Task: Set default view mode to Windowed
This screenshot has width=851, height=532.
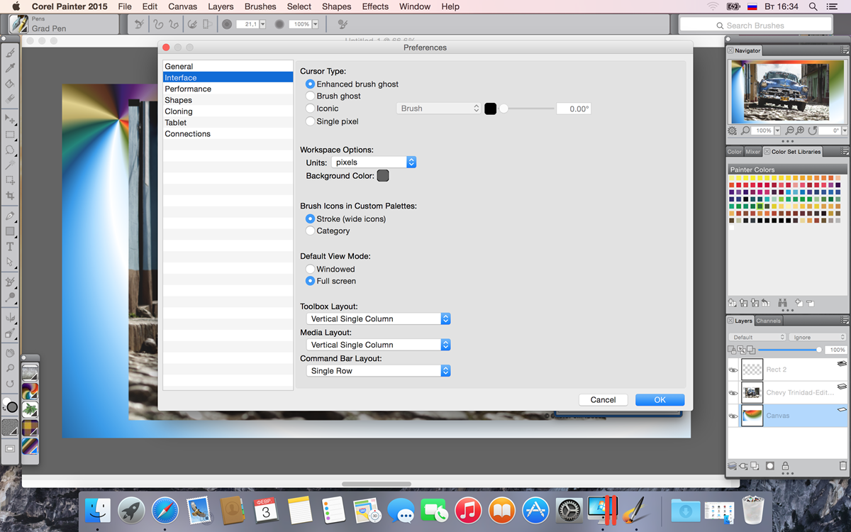Action: (x=310, y=269)
